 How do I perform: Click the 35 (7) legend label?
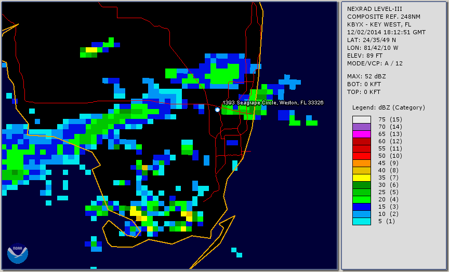388,178
